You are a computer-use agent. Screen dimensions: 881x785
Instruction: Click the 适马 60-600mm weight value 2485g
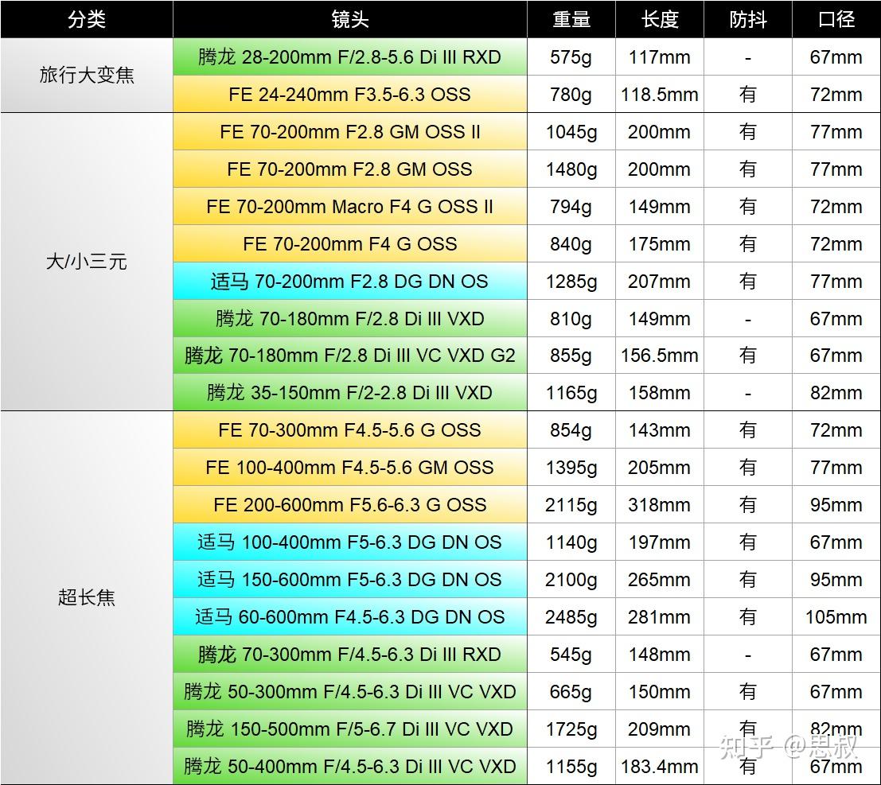click(570, 616)
